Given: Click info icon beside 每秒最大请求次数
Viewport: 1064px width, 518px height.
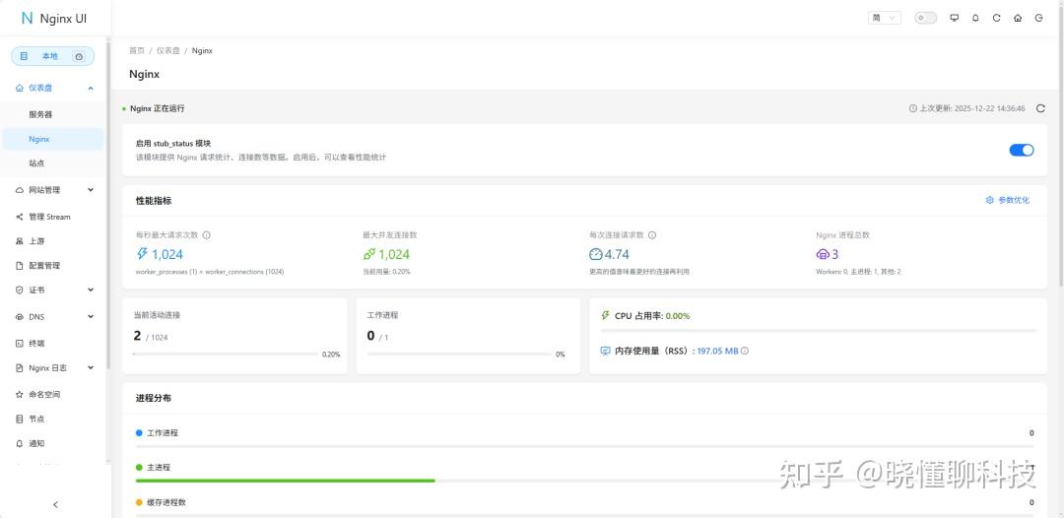Looking at the screenshot, I should pyautogui.click(x=206, y=235).
